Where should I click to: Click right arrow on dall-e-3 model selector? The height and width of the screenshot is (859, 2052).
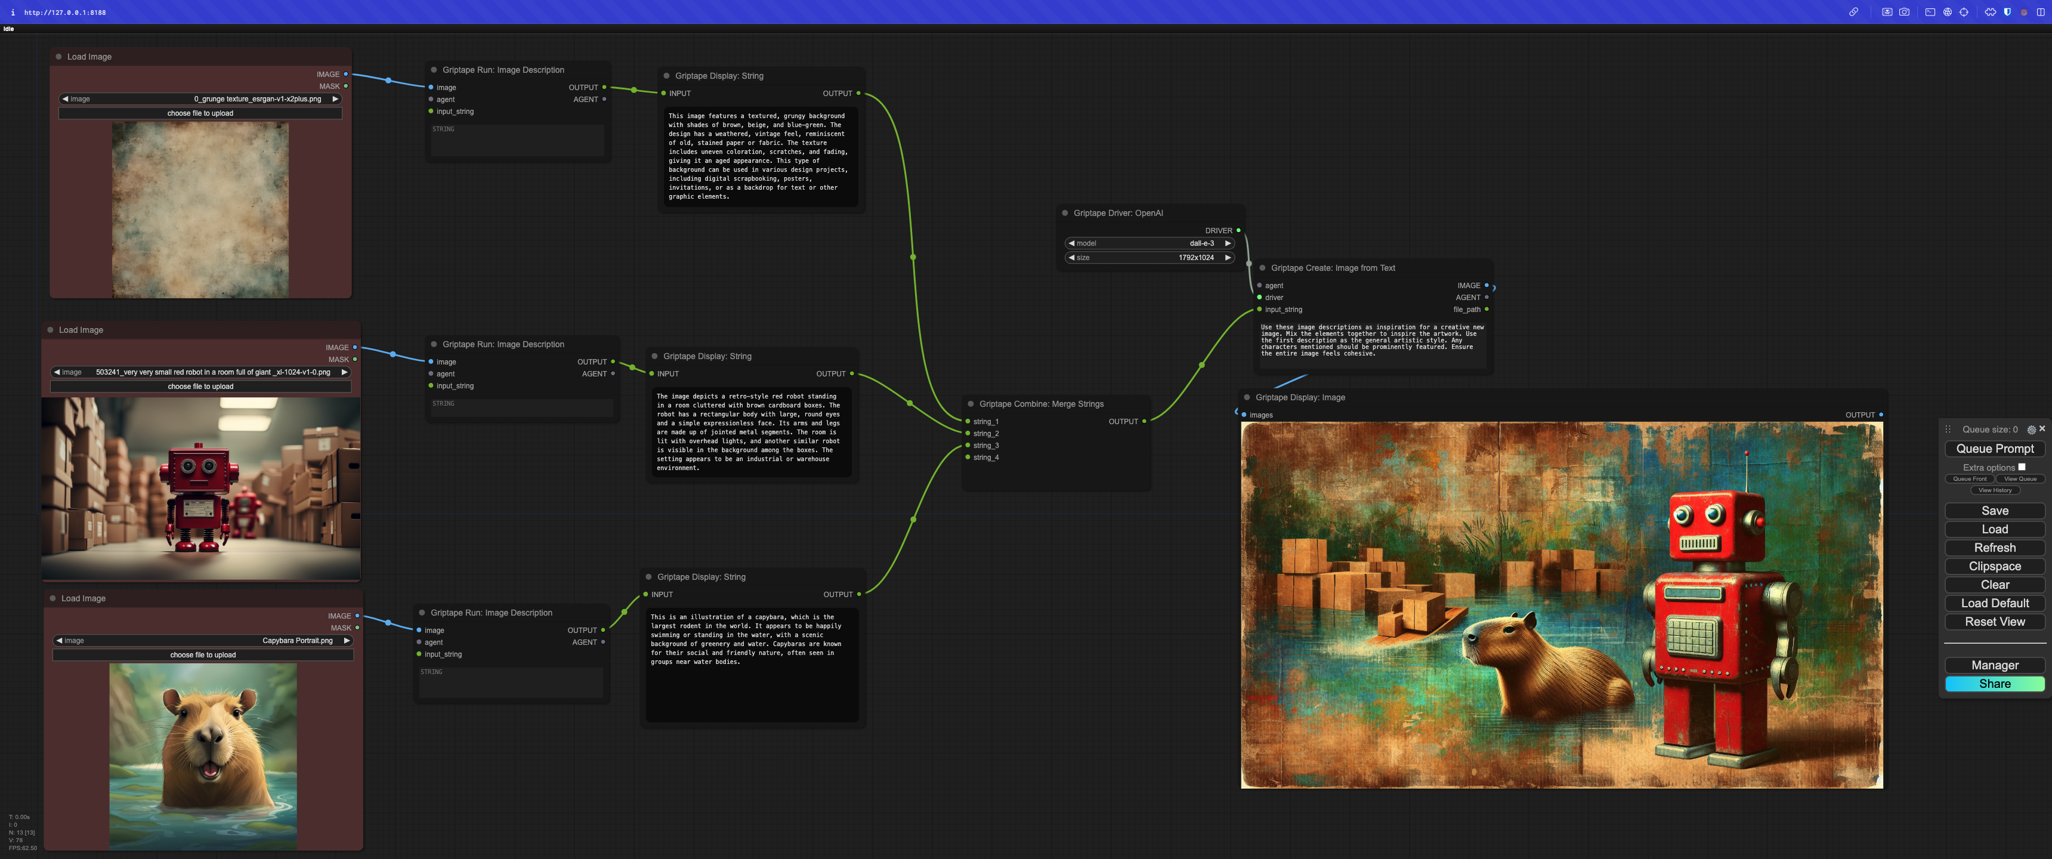click(x=1228, y=243)
